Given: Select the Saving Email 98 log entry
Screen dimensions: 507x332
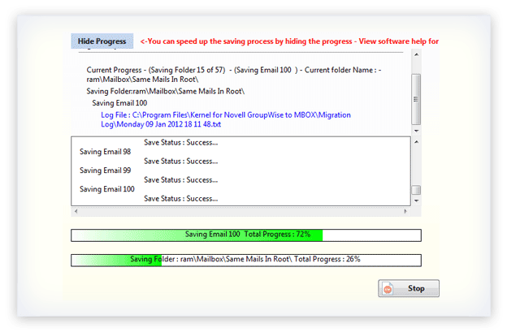Looking at the screenshot, I should 105,152.
